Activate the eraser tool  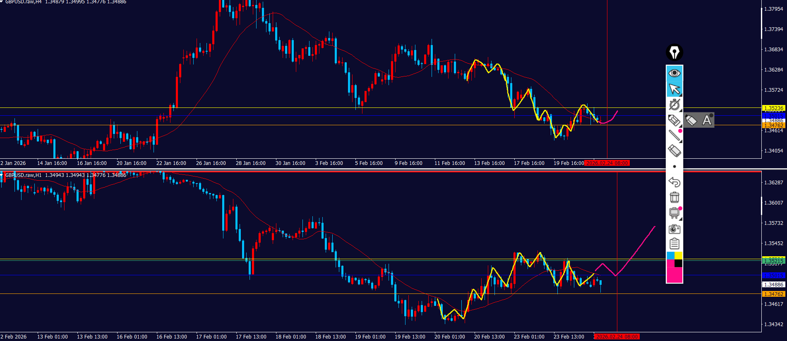pos(674,151)
